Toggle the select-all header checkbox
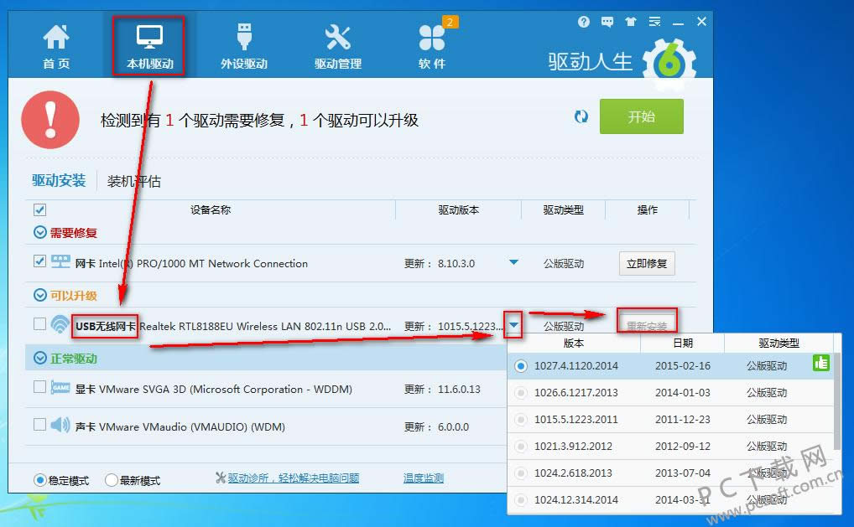Viewport: 854px width, 527px height. [x=39, y=210]
